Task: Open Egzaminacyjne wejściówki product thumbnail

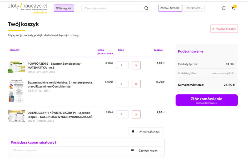Action: (17, 91)
